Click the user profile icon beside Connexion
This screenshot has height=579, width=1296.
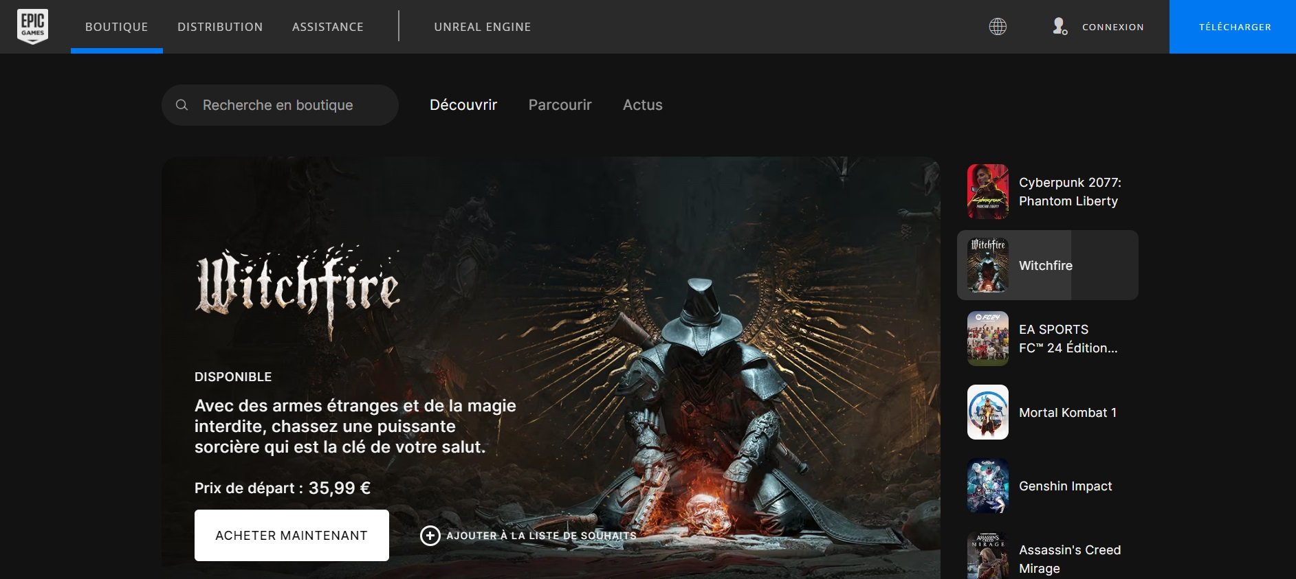tap(1059, 27)
